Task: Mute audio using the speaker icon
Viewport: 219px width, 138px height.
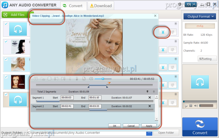Action: 91,79
